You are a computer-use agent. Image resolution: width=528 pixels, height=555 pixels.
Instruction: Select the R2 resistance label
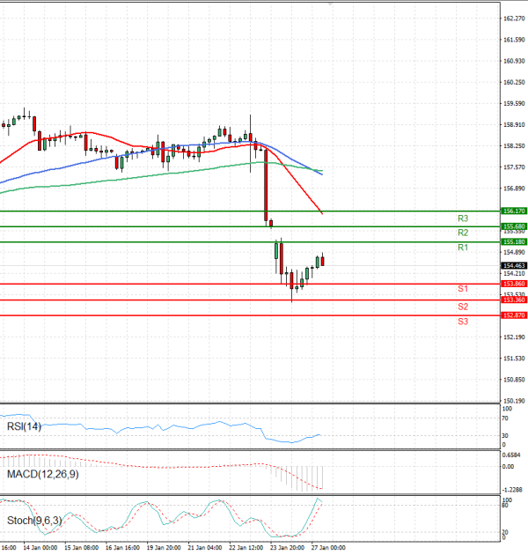pos(462,233)
